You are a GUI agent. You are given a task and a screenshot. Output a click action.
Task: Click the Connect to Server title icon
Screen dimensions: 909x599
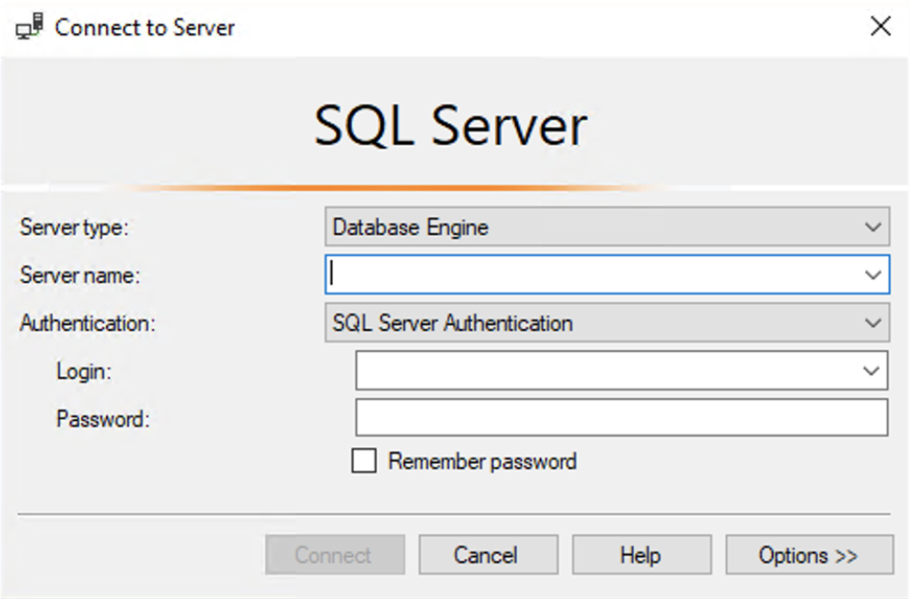pyautogui.click(x=29, y=27)
